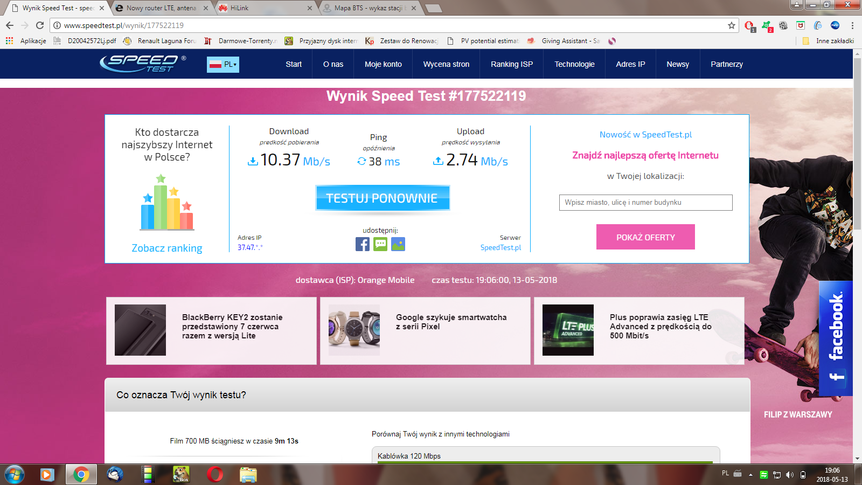Bookmark this page with star icon

(x=731, y=25)
